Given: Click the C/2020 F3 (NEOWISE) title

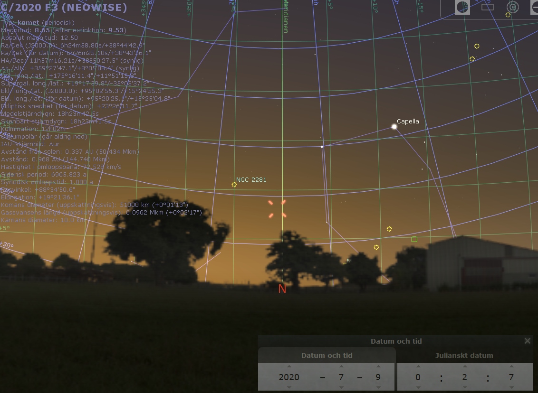Looking at the screenshot, I should [x=64, y=8].
